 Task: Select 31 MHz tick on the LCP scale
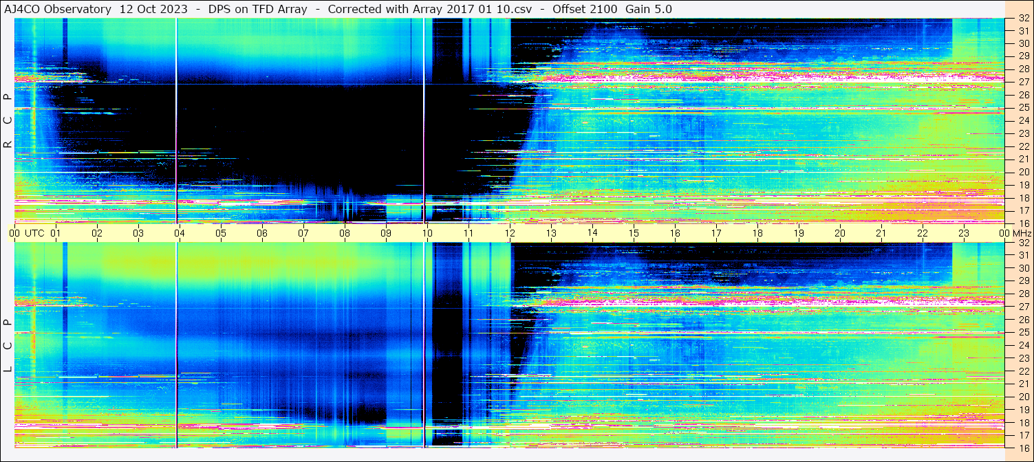pyautogui.click(x=1023, y=255)
